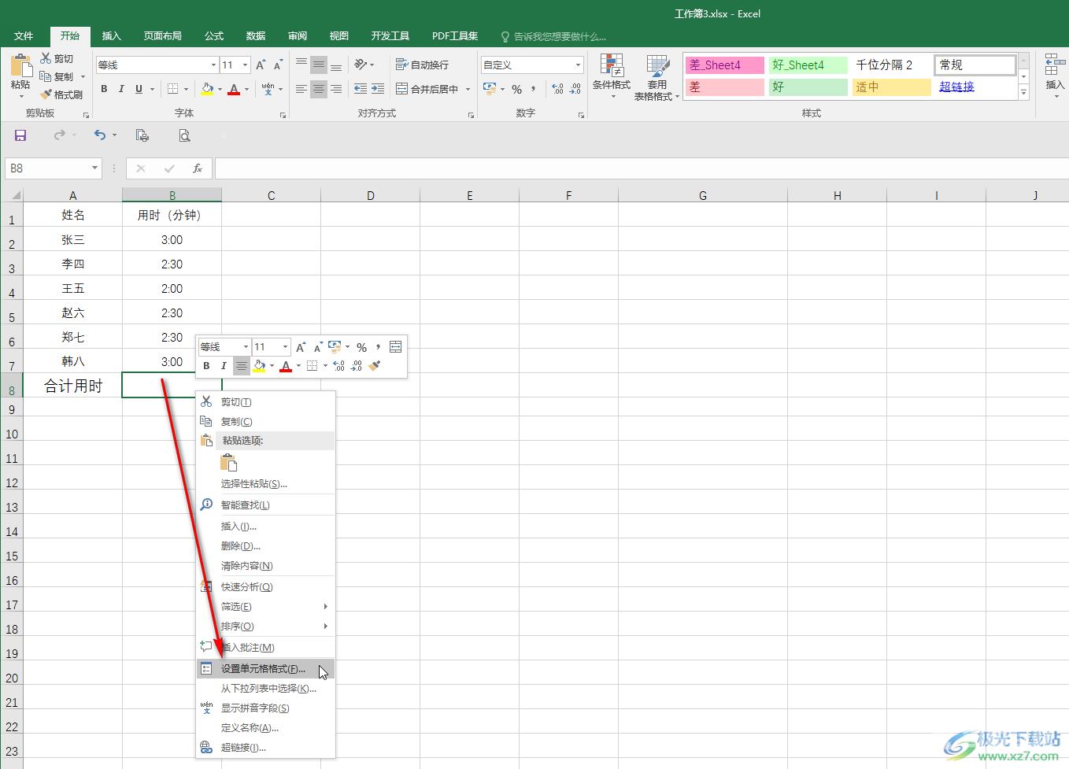This screenshot has width=1069, height=769.
Task: Apply the 差_Sheet4 cell style
Action: [x=725, y=65]
